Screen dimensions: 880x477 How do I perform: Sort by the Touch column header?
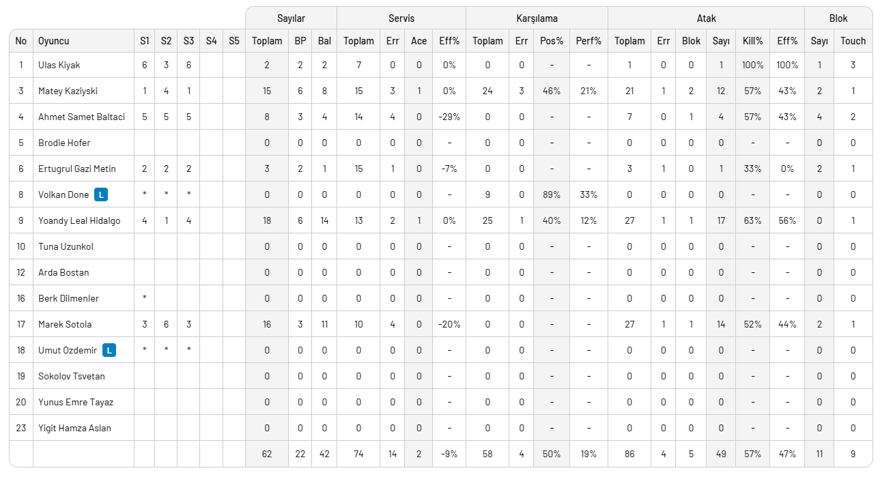pos(853,41)
